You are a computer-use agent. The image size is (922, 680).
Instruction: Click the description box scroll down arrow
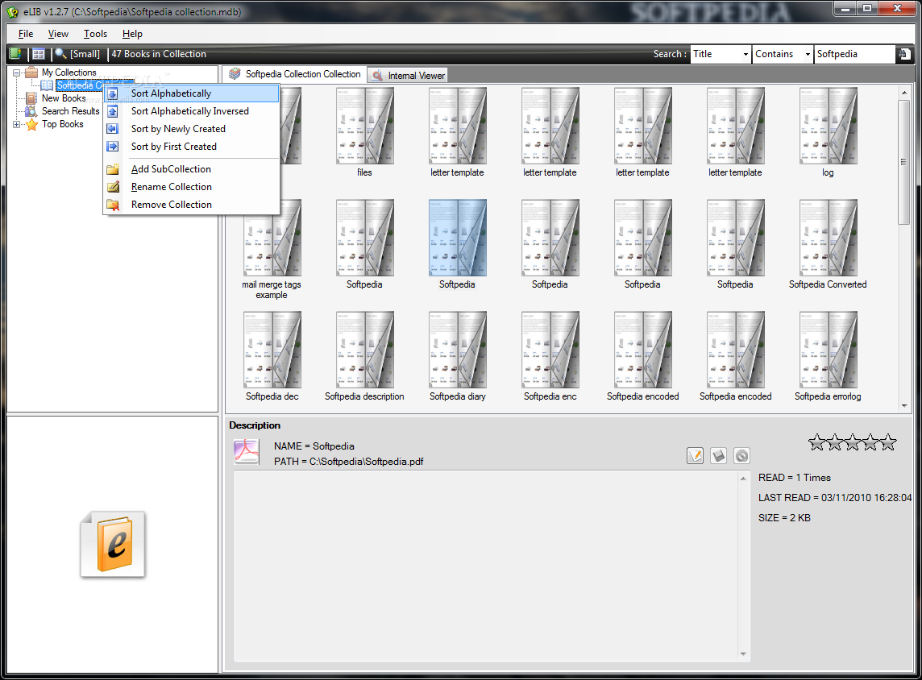(743, 654)
